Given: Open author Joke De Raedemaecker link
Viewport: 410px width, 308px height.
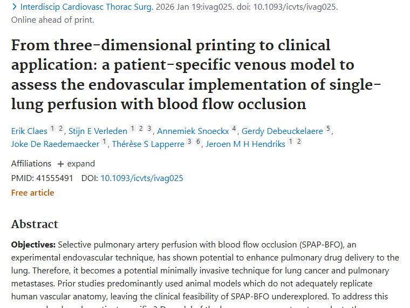Looking at the screenshot, I should click(x=55, y=144).
